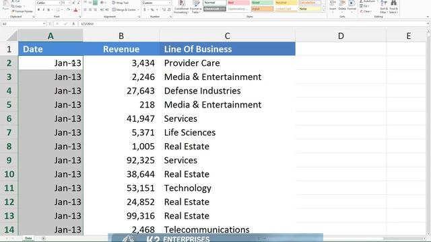Click the Copy button in Clipboard
Image resolution: width=431 pixels, height=242 pixels.
pyautogui.click(x=17, y=6)
